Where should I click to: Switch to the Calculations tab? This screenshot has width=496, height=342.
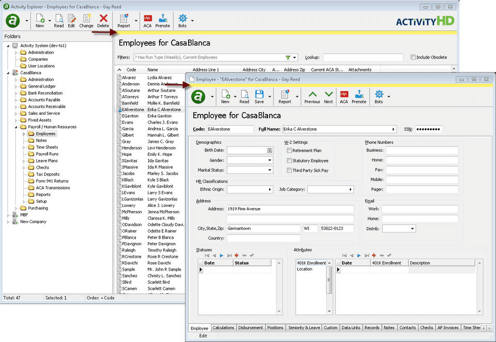[223, 328]
